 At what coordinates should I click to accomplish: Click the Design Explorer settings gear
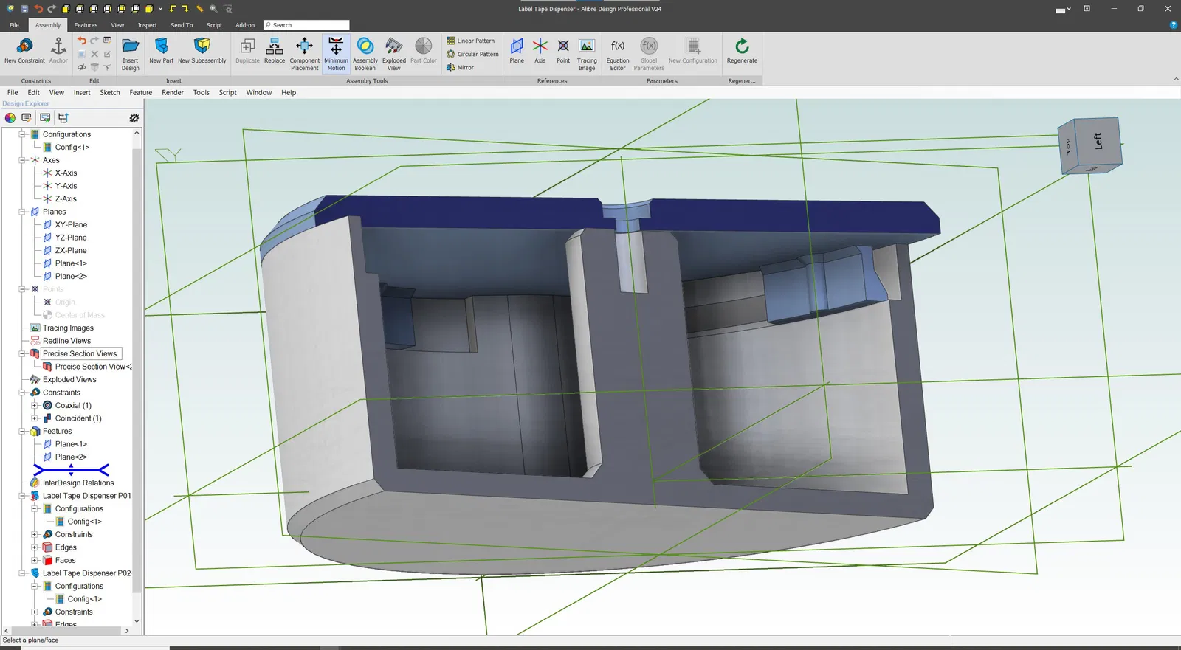[x=134, y=118]
